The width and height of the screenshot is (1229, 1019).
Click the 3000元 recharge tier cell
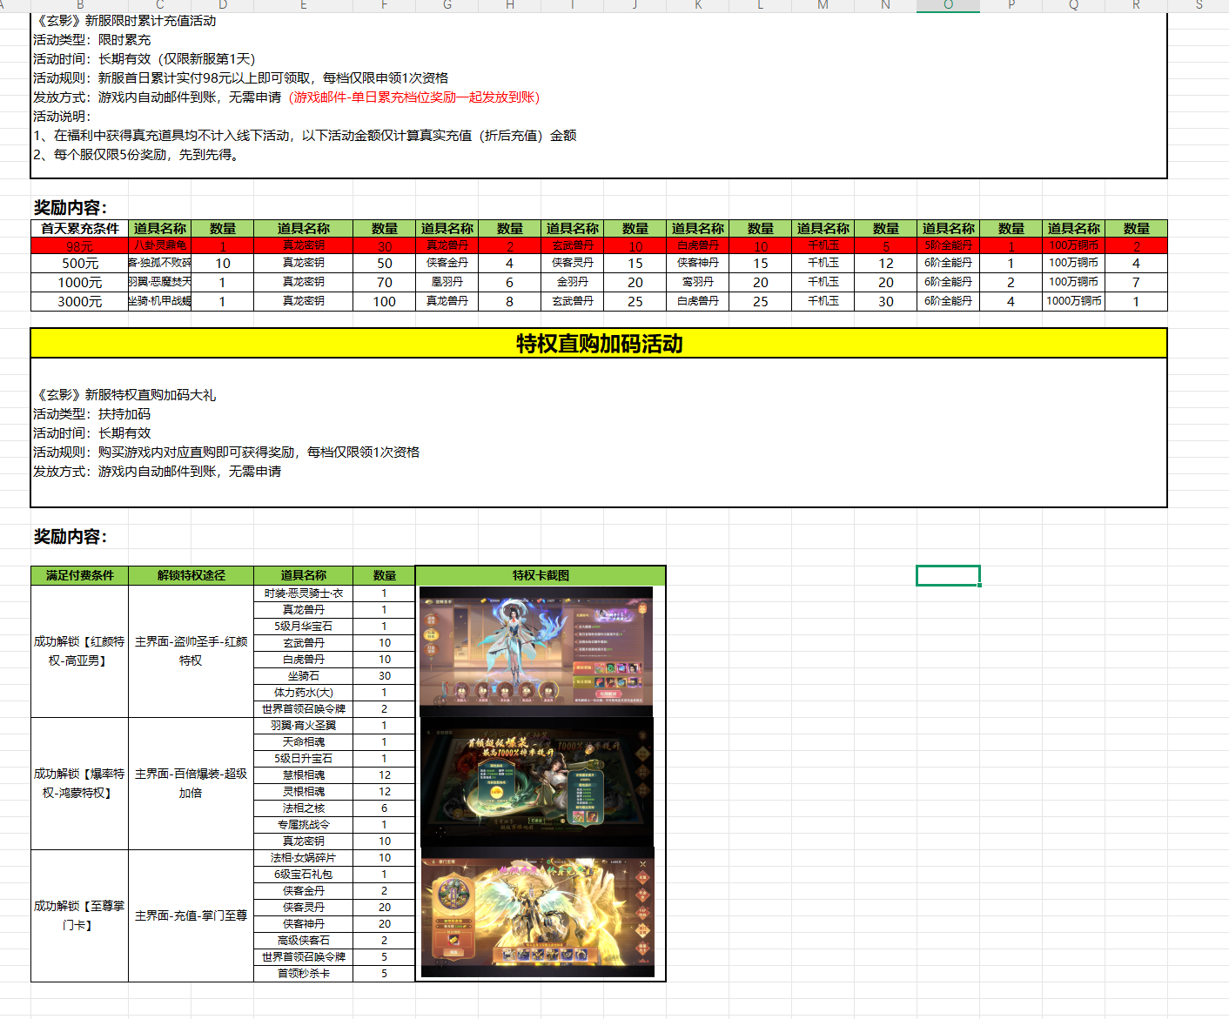click(79, 301)
